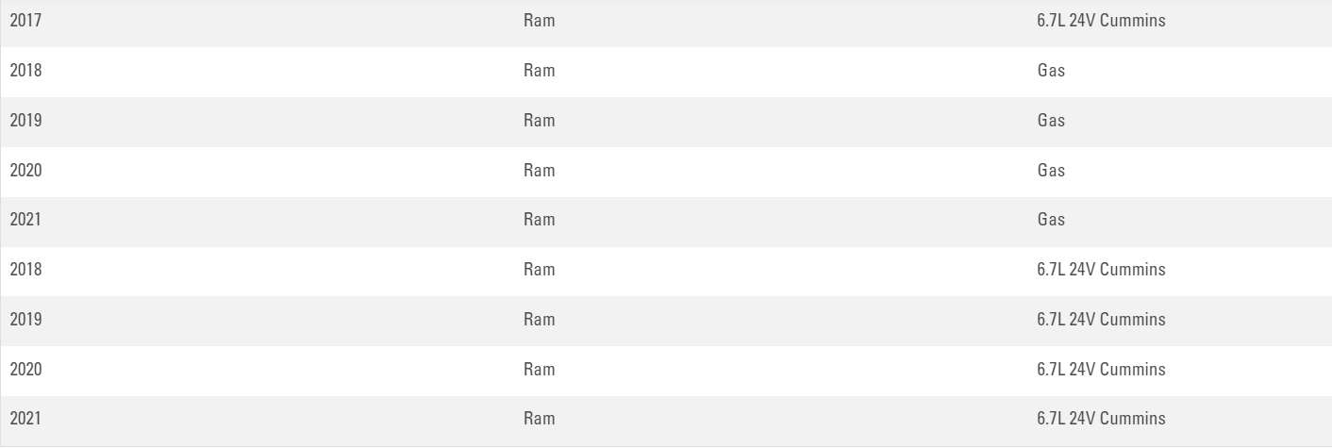
Task: Click the 6.7L 24V Cummins cell for 2019
Action: [1101, 320]
